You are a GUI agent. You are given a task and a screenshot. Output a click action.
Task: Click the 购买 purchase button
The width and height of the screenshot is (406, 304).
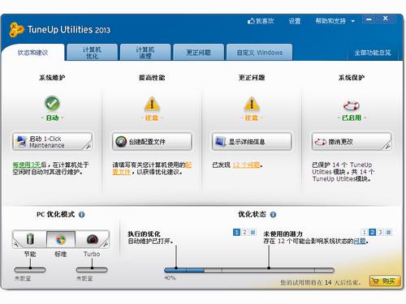tap(385, 281)
